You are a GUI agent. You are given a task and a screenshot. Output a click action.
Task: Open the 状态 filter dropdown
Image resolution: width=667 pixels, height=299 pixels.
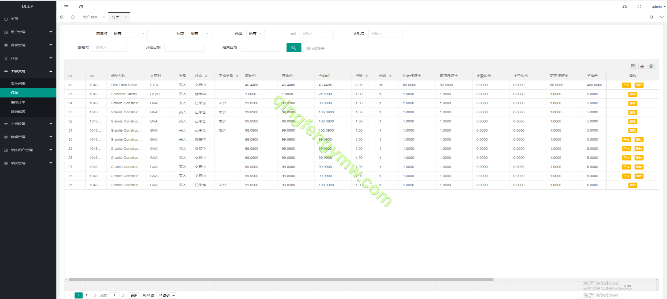(199, 33)
